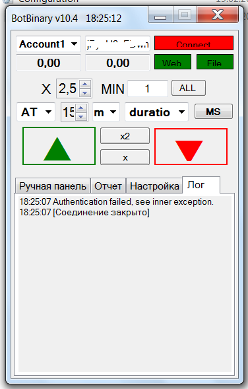Click the masked token field beside Account1

[x=117, y=44]
